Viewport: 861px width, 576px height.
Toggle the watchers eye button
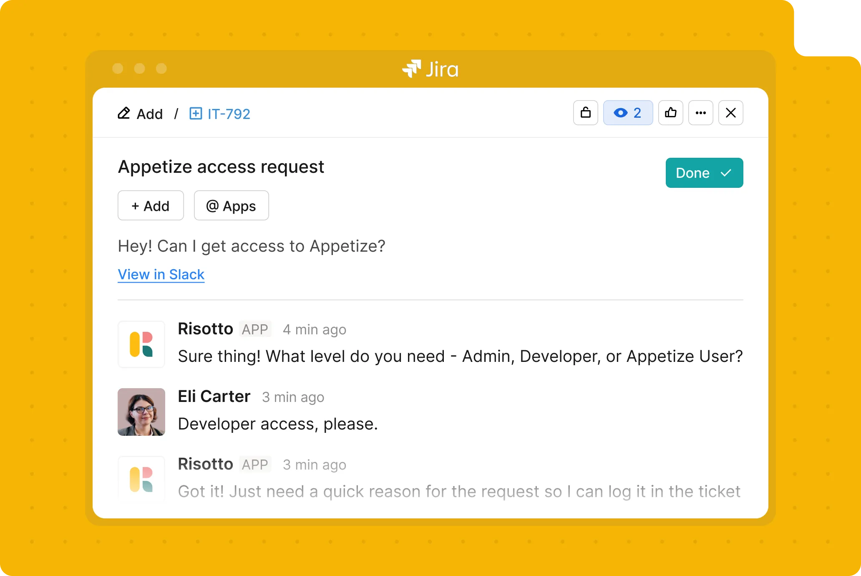(x=627, y=113)
